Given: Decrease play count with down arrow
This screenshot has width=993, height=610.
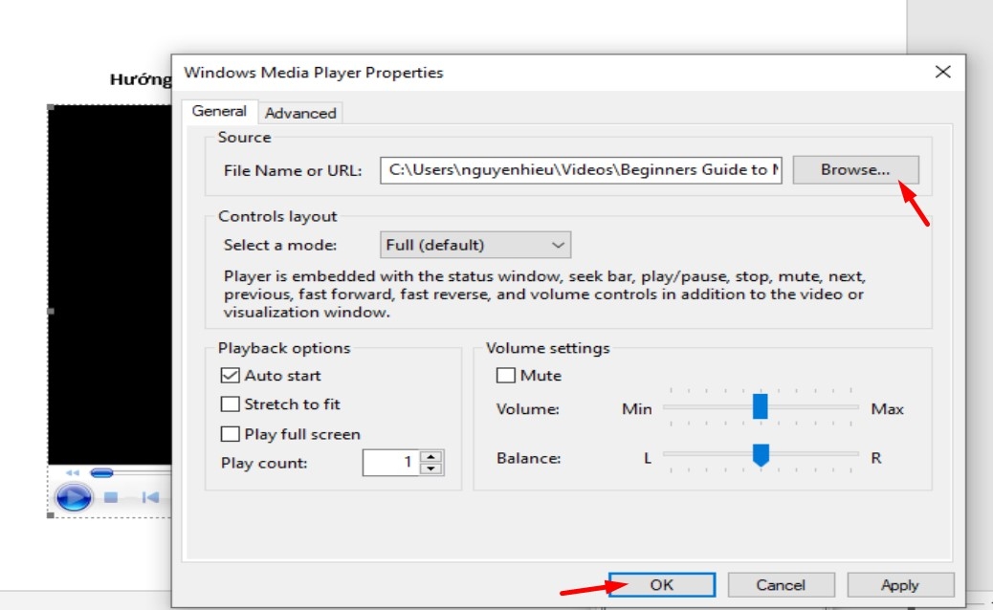Looking at the screenshot, I should [431, 468].
